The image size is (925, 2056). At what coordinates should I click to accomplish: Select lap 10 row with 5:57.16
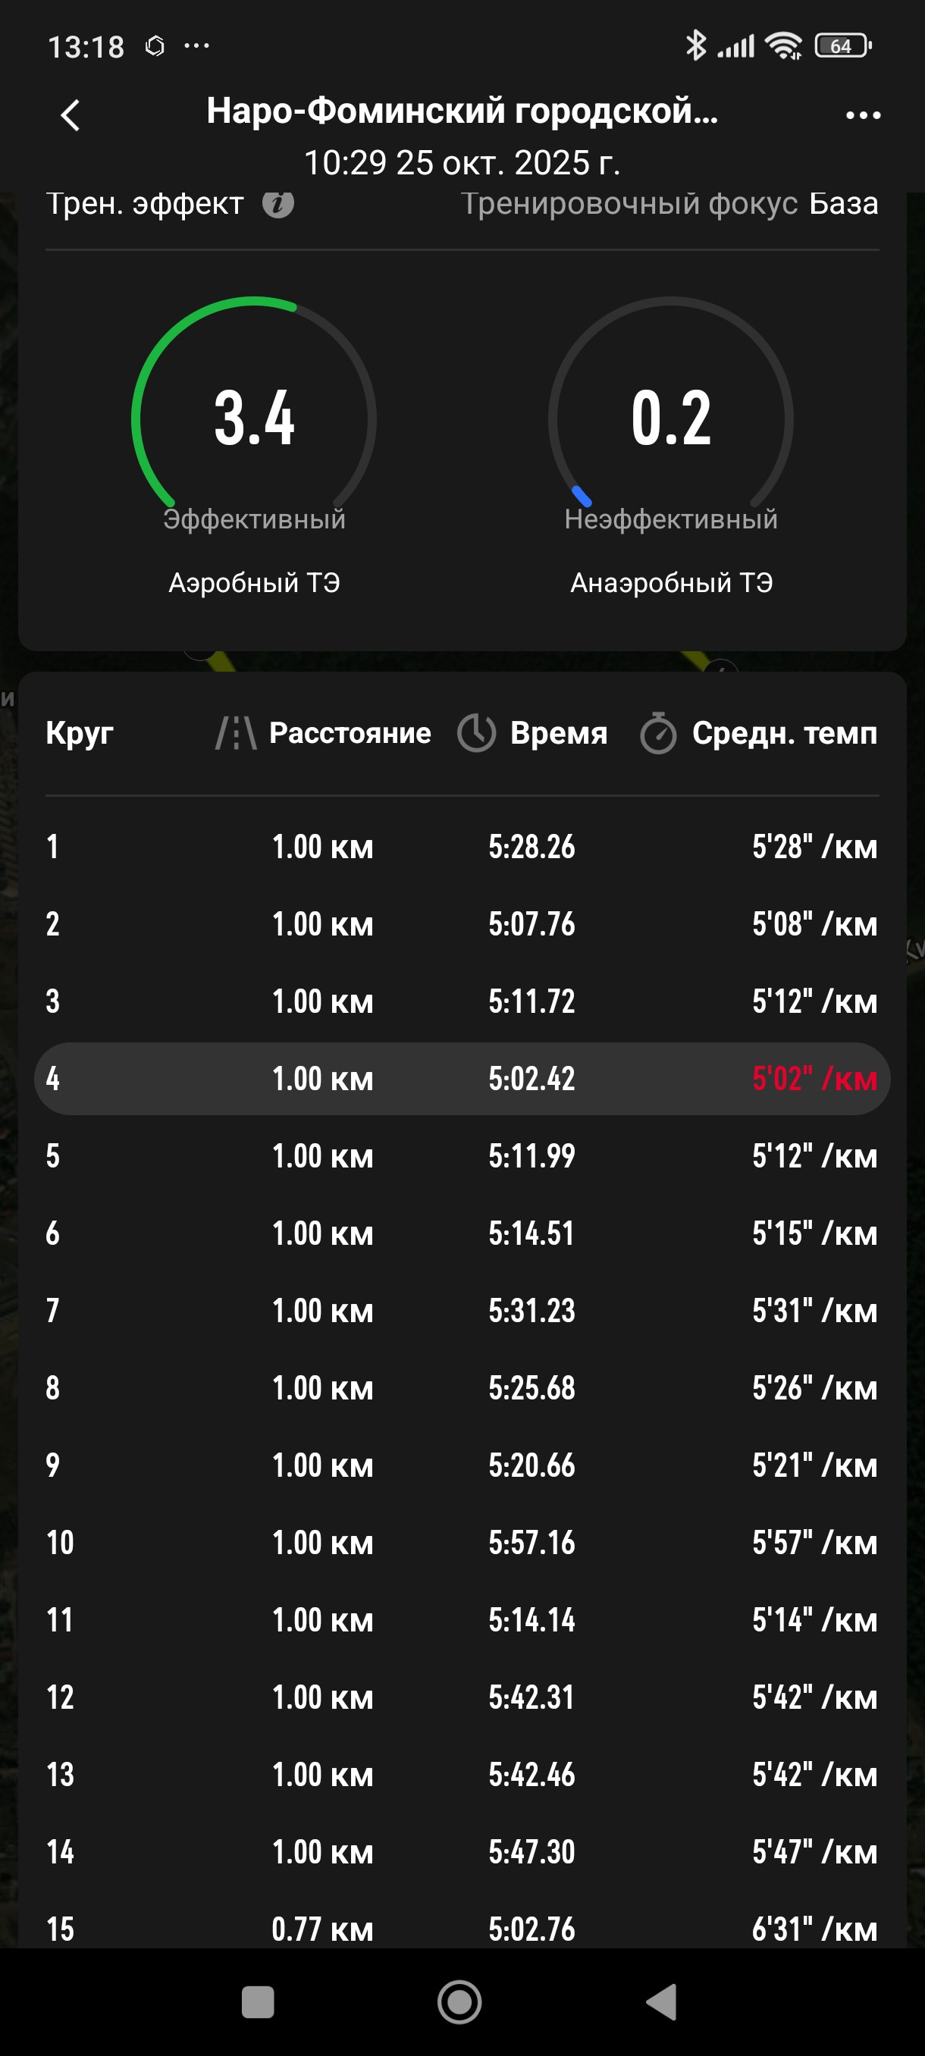point(462,1542)
